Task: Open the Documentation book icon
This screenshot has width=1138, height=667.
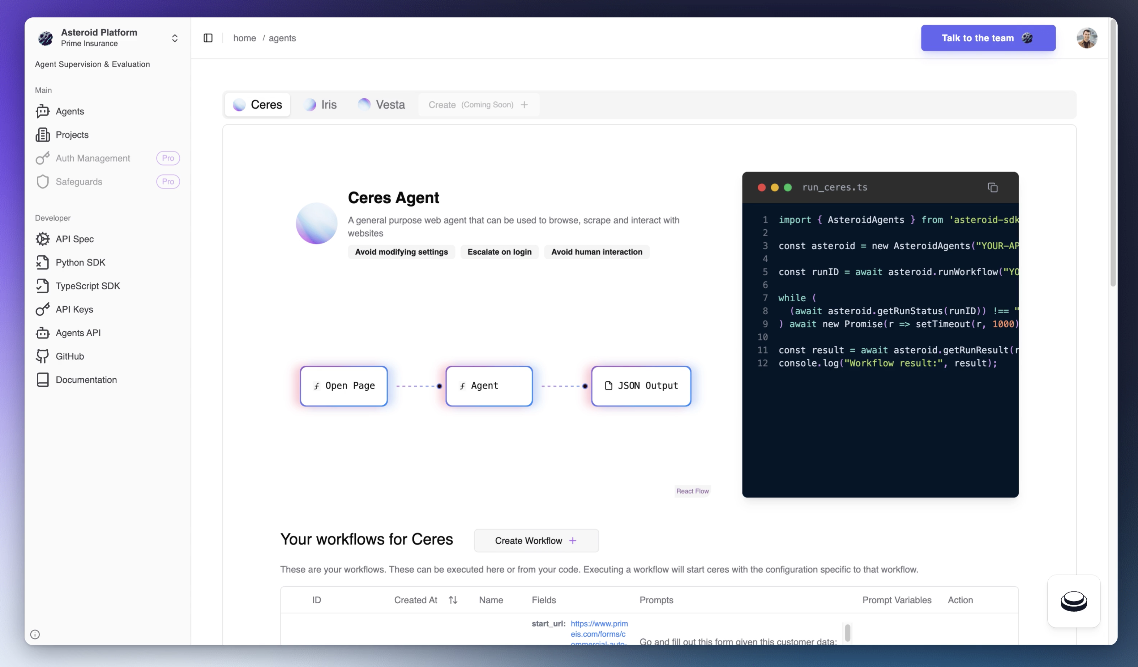Action: point(42,379)
